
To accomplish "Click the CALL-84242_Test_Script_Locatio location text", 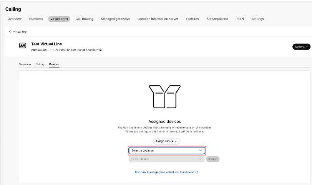I will coord(78,50).
